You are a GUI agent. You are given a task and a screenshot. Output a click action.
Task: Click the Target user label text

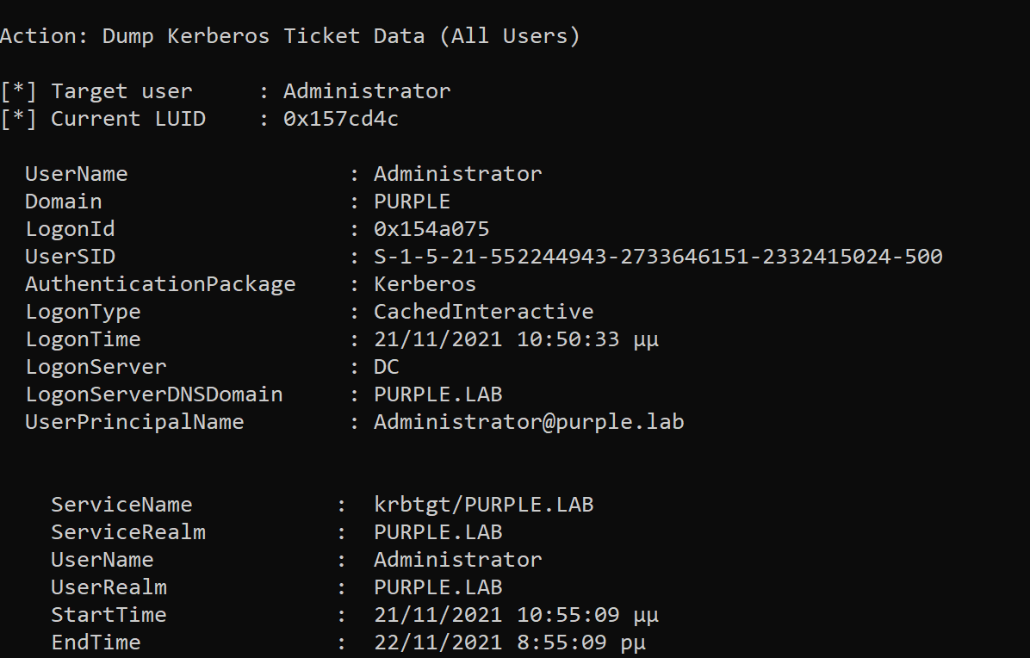121,91
